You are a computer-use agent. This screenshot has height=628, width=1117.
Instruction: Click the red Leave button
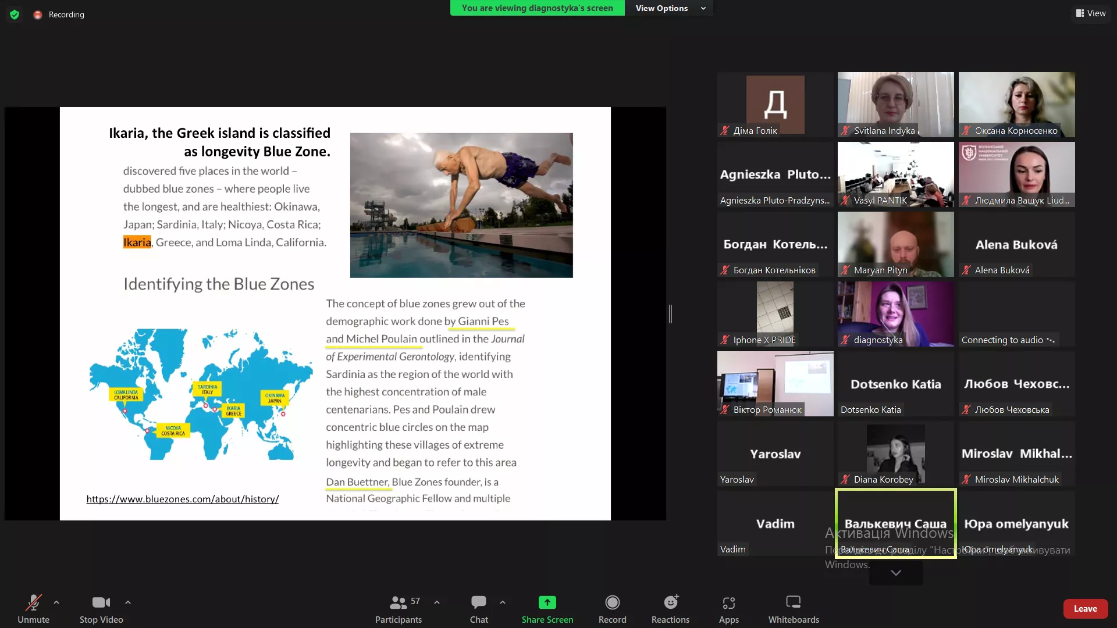[x=1085, y=608]
